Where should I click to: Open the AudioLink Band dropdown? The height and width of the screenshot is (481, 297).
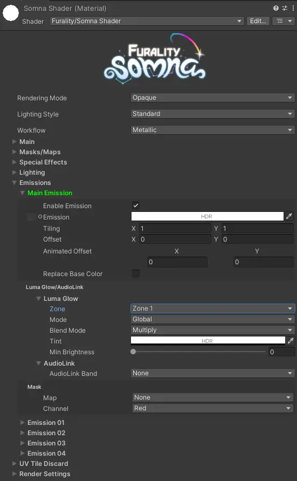[213, 373]
